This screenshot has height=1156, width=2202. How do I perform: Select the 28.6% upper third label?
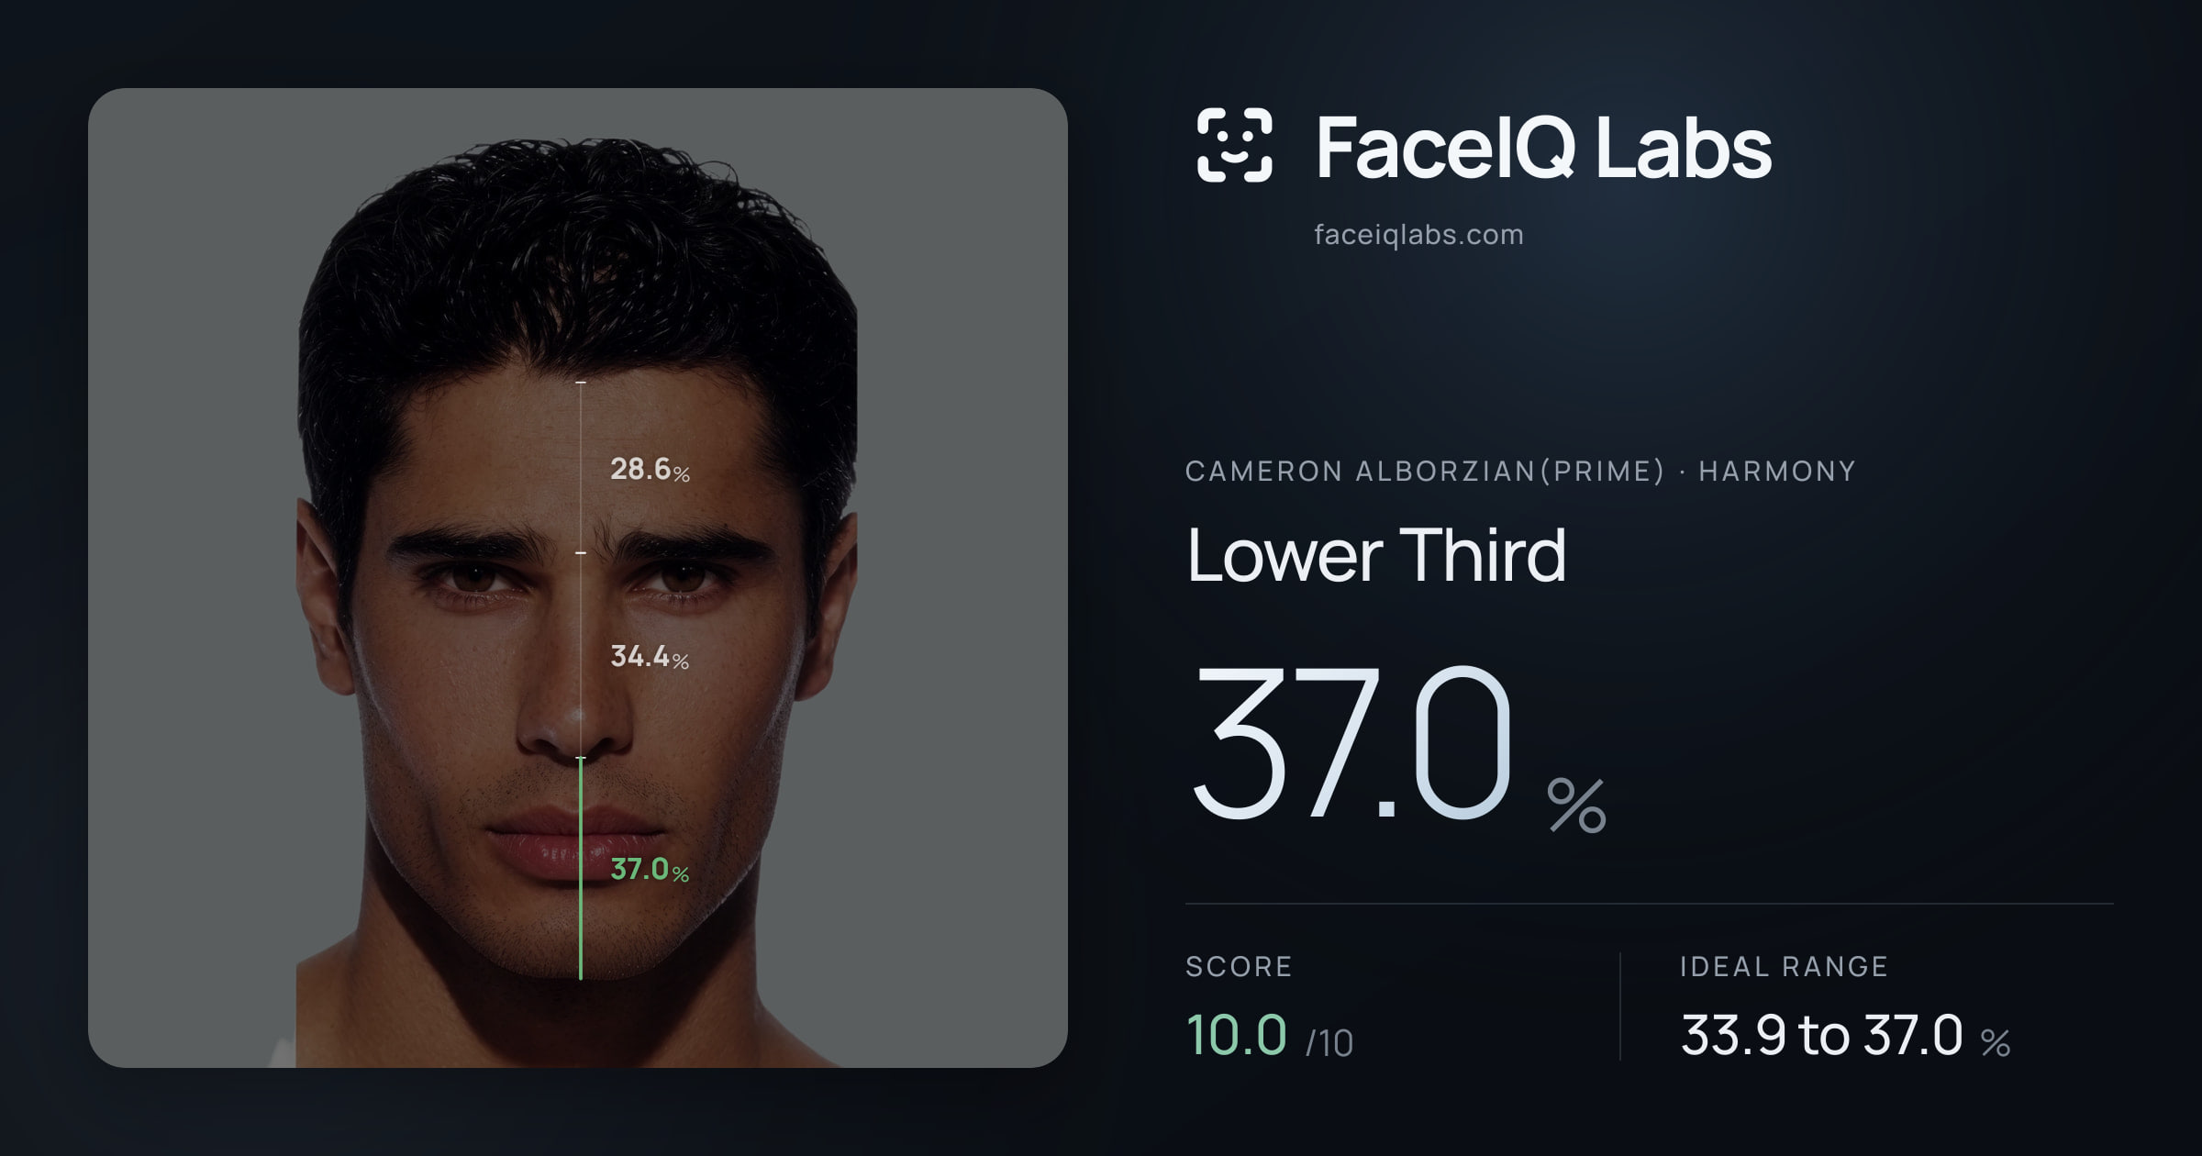[650, 469]
